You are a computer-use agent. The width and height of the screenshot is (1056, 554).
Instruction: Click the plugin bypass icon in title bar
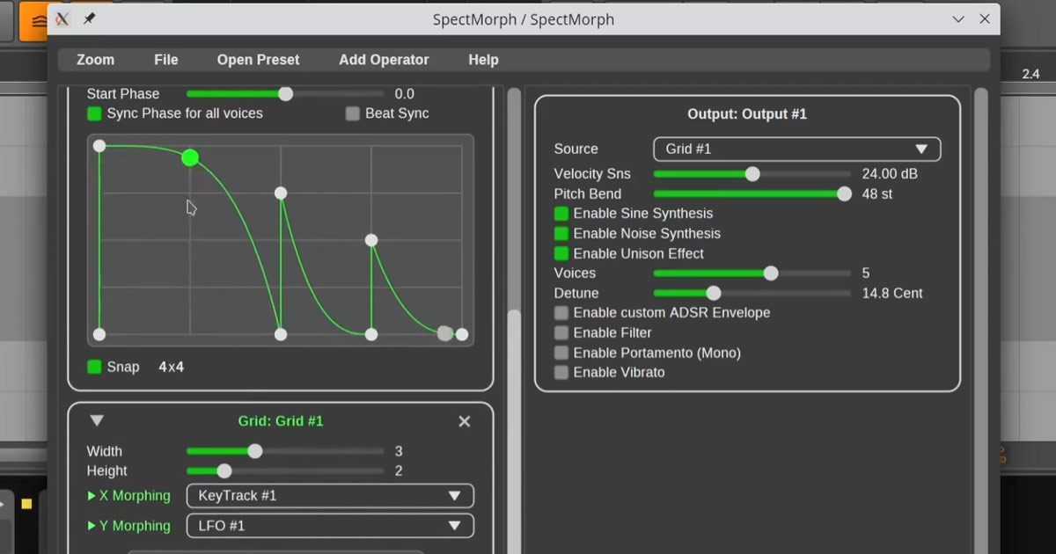click(61, 18)
